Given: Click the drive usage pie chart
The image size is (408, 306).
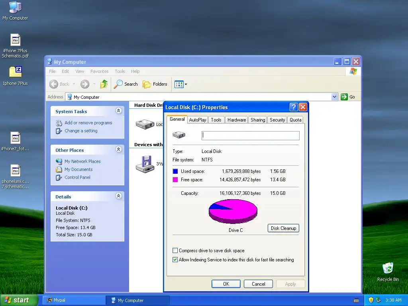Looking at the screenshot, I should (233, 211).
